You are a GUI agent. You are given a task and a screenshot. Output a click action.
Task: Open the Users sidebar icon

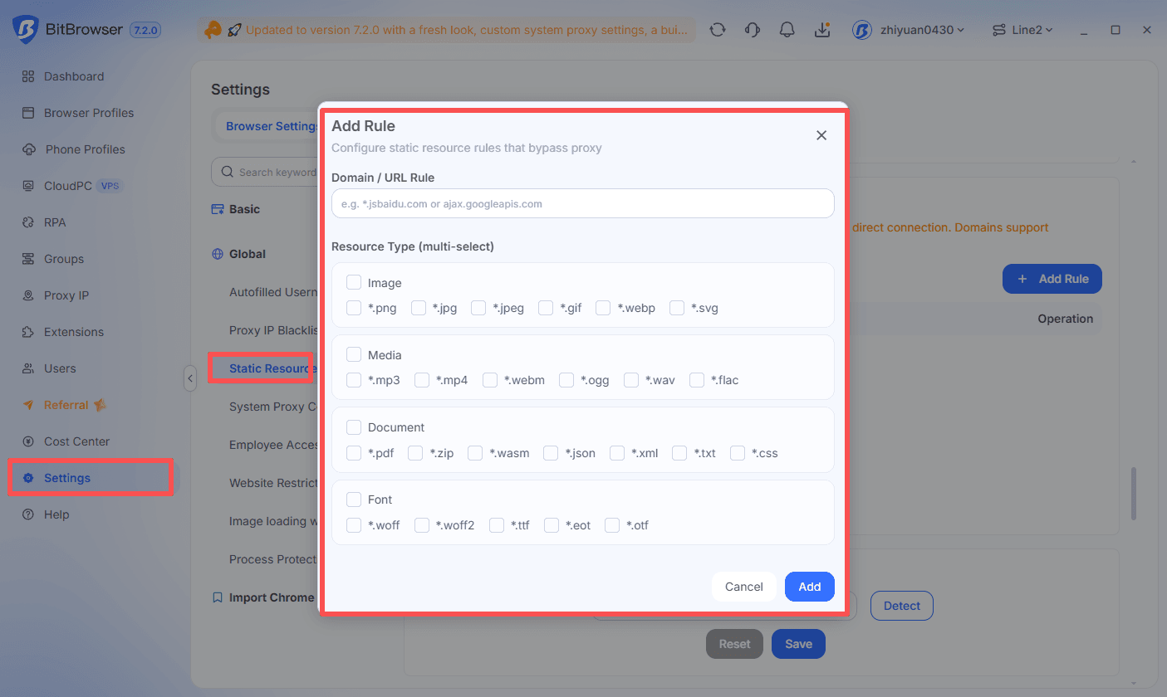click(28, 368)
